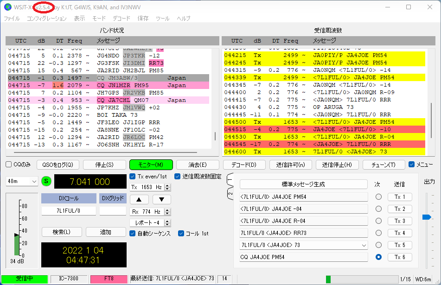Click the CQ JN1MZR PM95 decode row
This screenshot has height=285, width=441.
(109, 85)
